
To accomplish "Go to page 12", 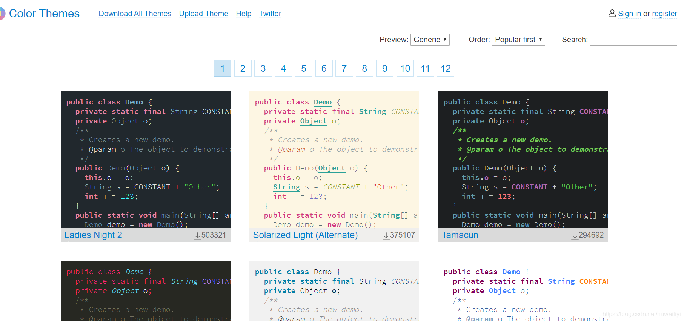I will point(446,68).
